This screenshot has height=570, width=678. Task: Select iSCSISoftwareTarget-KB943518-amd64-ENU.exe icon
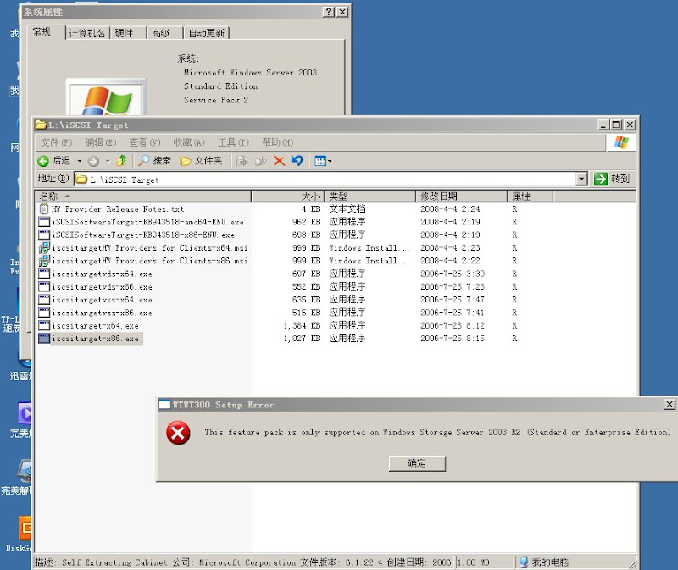44,222
